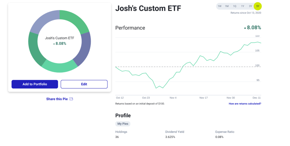Click the bottom mint green donut slice
This screenshot has width=290, height=146.
[59, 67]
